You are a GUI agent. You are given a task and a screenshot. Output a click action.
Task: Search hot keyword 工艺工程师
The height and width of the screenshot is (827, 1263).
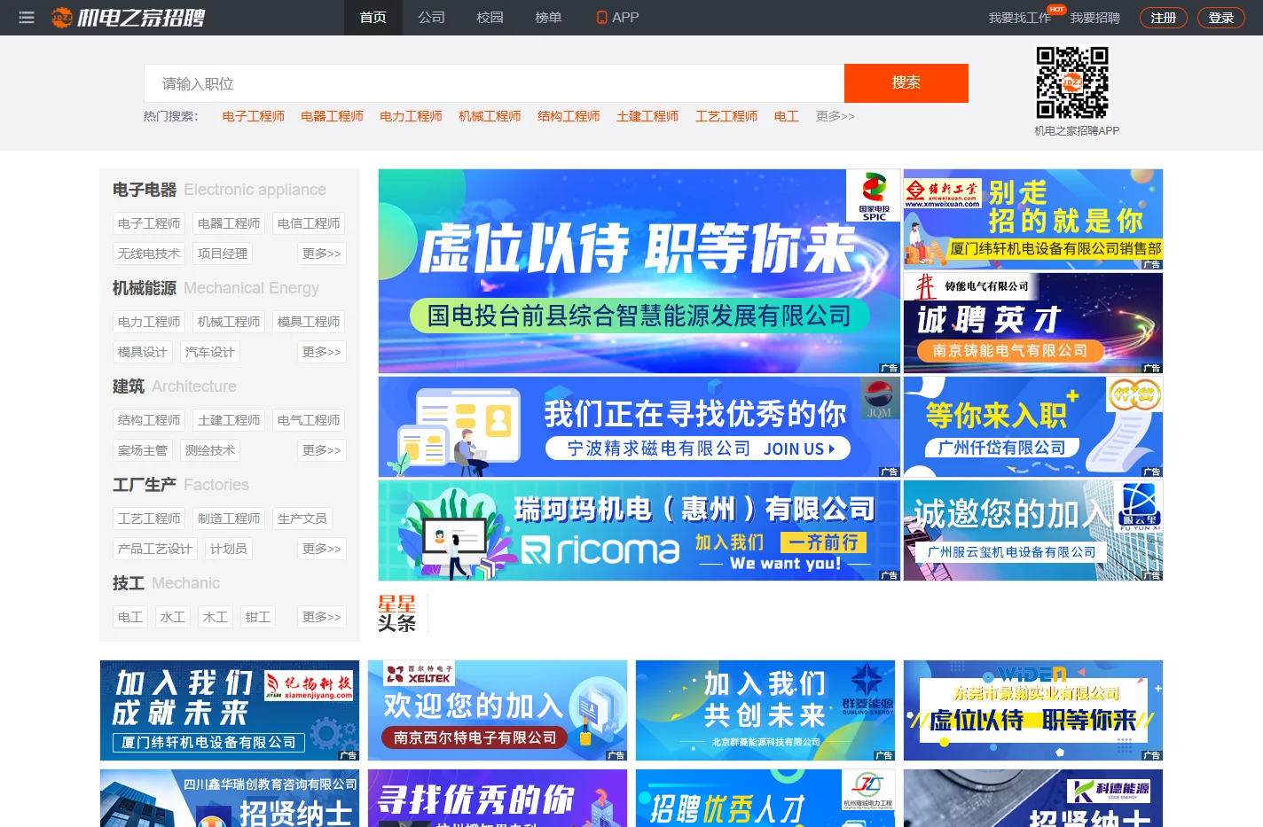[727, 116]
